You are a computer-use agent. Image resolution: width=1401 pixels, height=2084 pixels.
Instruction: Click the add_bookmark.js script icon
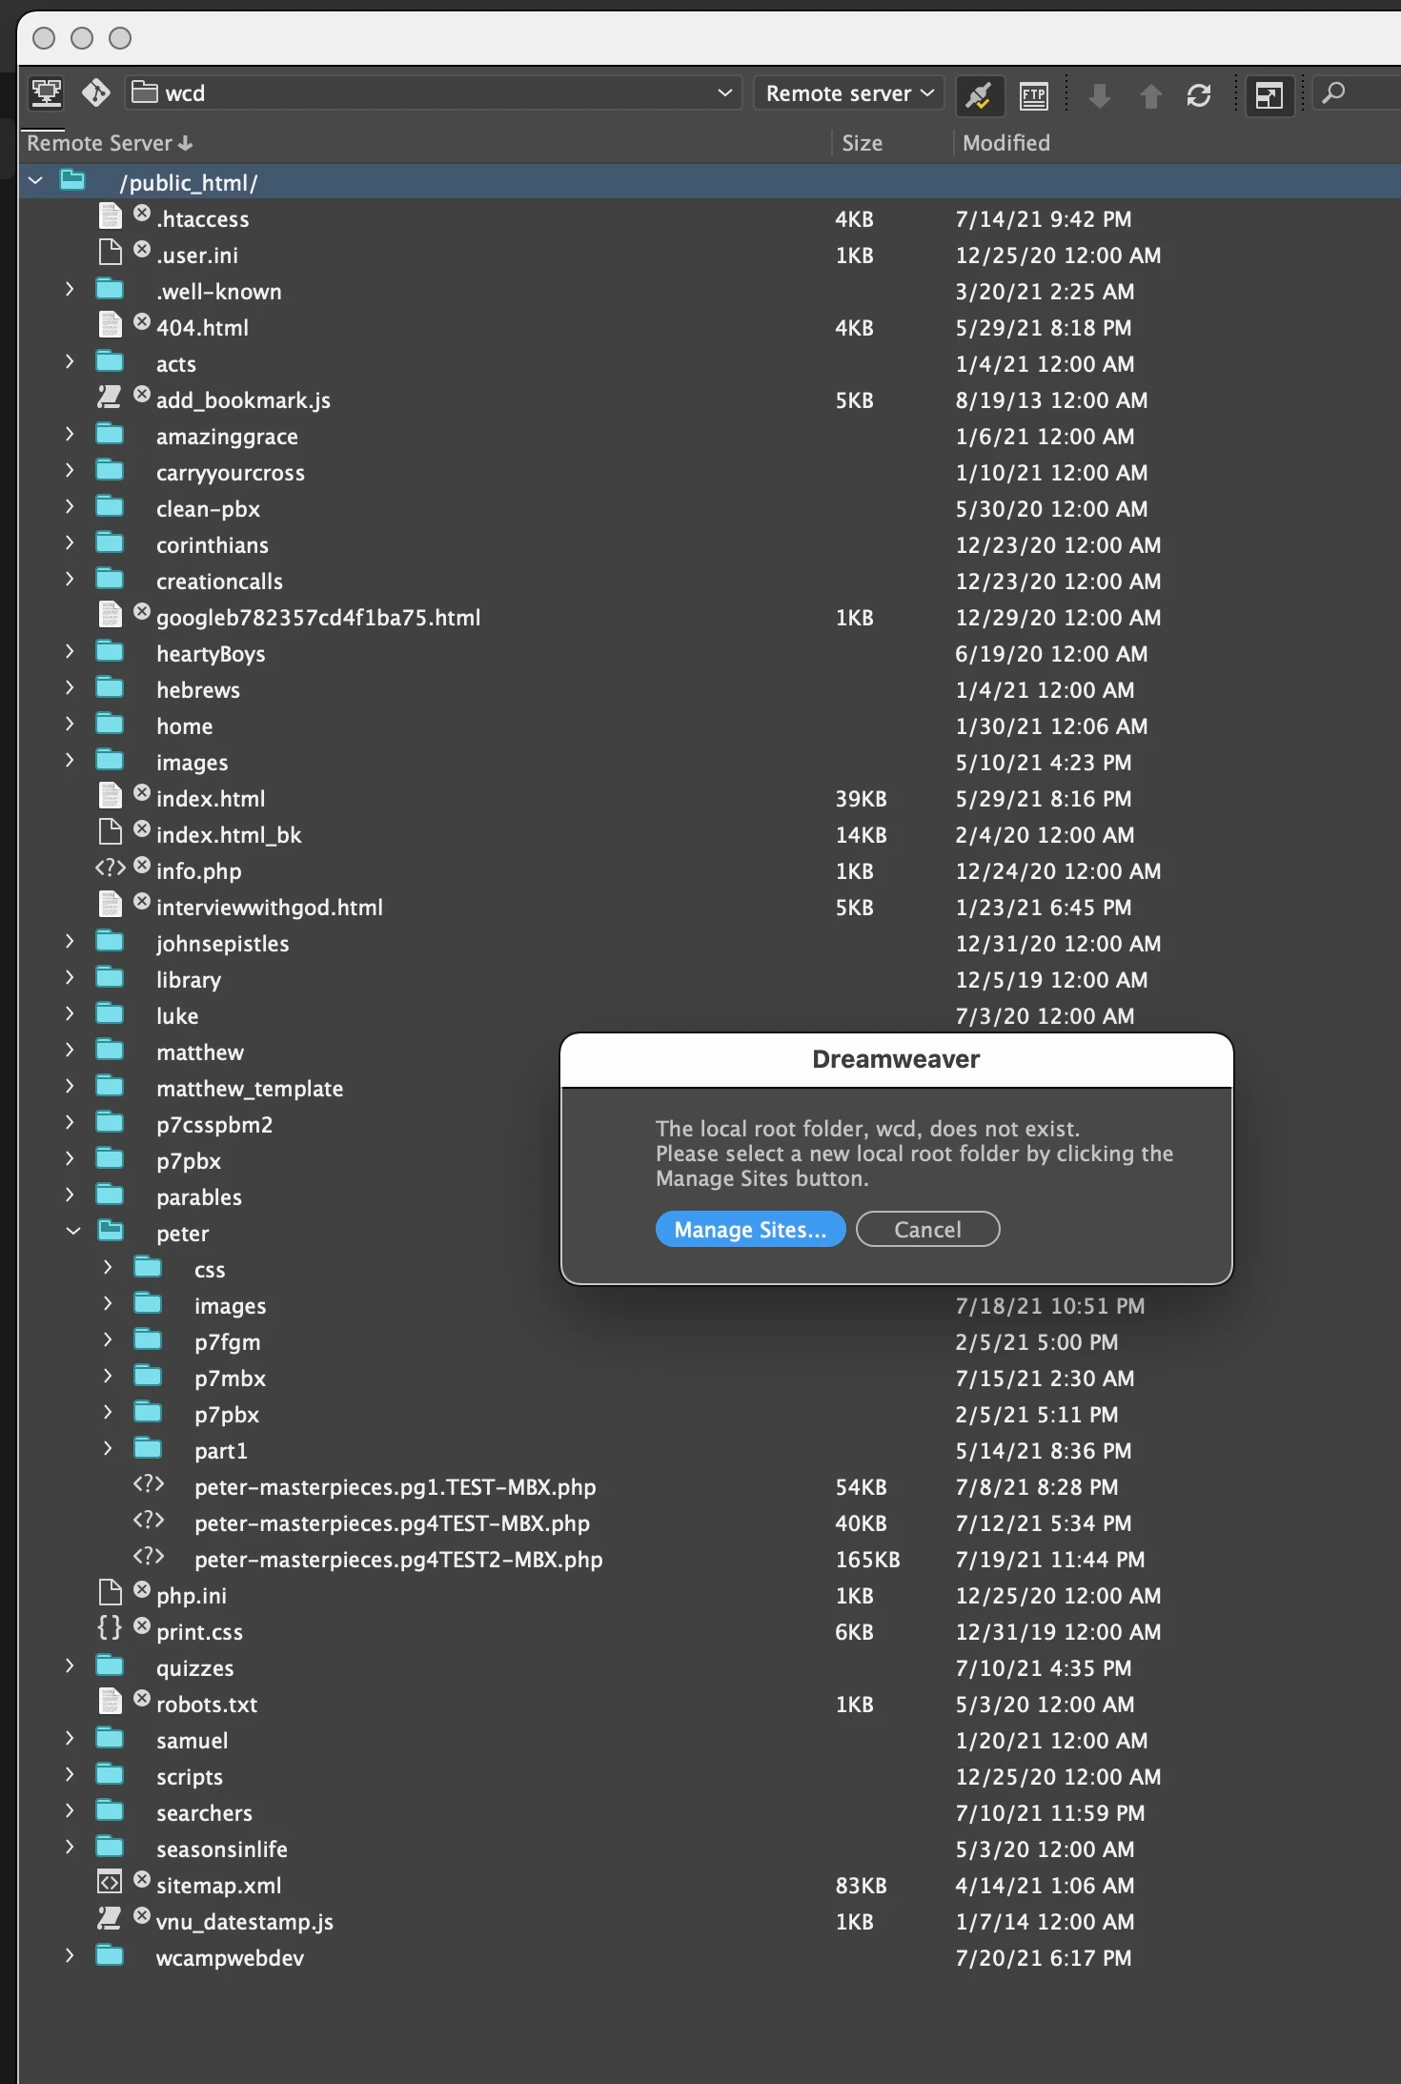[110, 397]
